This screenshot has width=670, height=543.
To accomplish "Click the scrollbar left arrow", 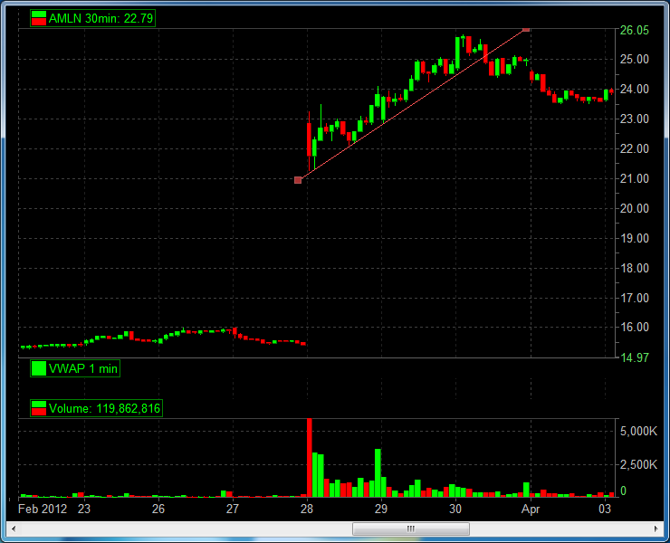I will pos(14,529).
